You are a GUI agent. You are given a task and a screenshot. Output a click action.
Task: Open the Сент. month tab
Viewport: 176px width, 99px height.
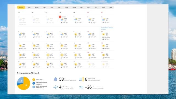tap(89, 7)
